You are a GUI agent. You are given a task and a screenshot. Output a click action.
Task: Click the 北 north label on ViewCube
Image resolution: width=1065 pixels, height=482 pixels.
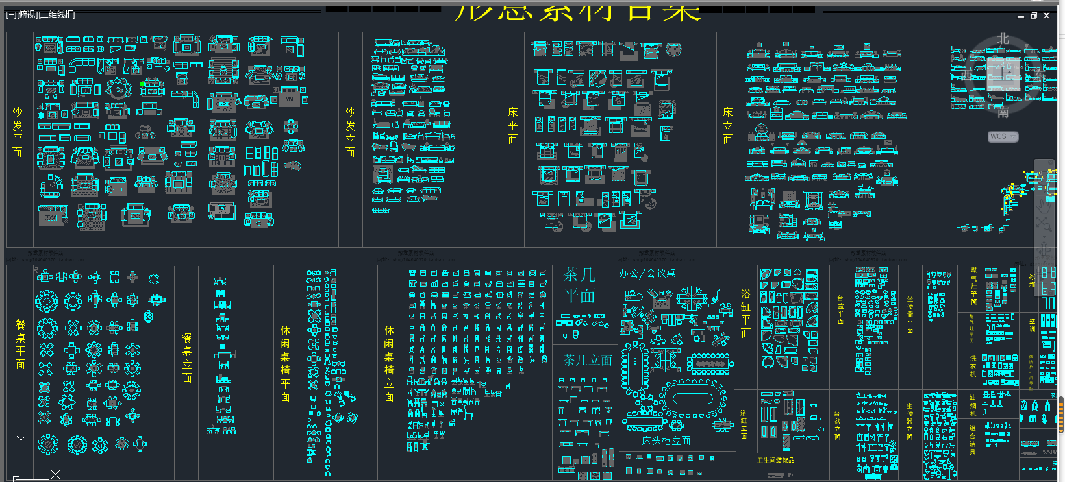pos(1003,38)
